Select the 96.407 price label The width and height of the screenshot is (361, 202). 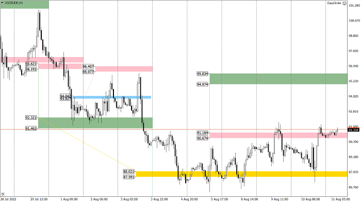click(88, 66)
